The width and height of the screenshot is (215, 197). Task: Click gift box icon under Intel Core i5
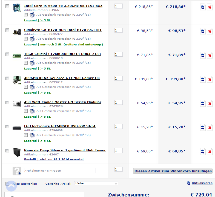pyautogui.click(x=32, y=15)
